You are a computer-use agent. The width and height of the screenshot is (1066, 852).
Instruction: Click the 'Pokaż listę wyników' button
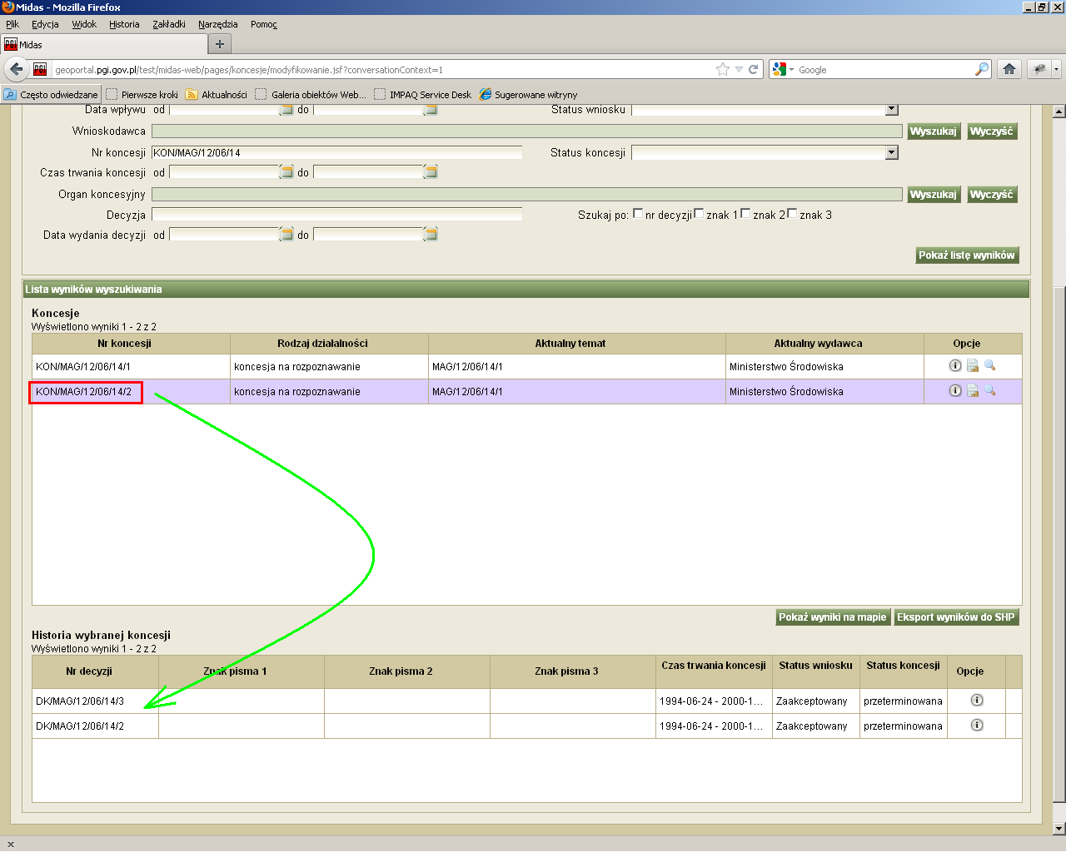[967, 255]
